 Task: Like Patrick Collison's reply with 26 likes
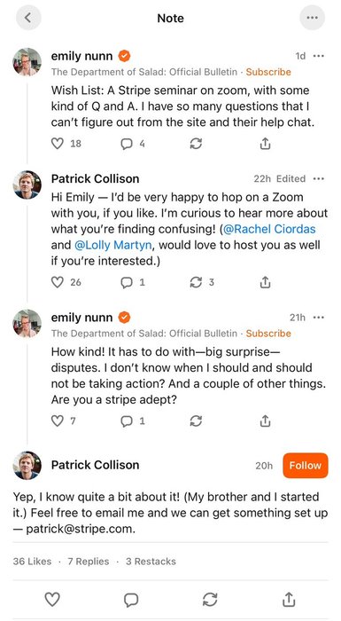click(x=58, y=282)
